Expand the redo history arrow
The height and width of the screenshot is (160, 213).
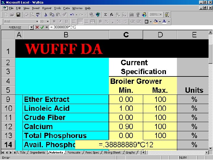86,15
